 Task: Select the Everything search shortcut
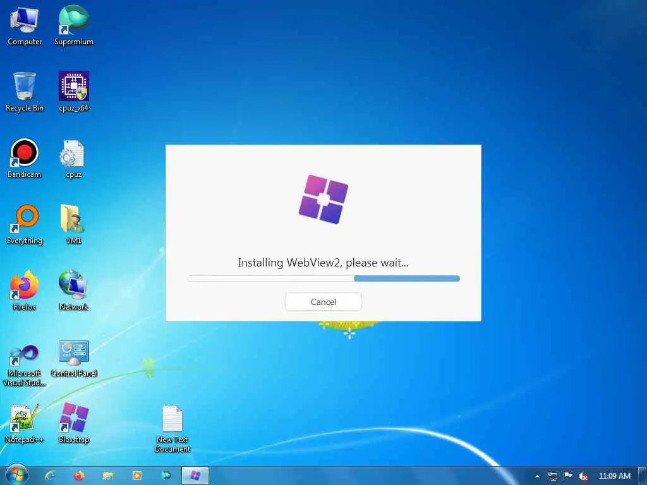pos(25,225)
